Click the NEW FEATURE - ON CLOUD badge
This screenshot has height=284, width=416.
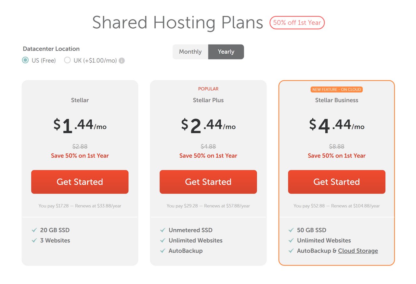point(336,89)
